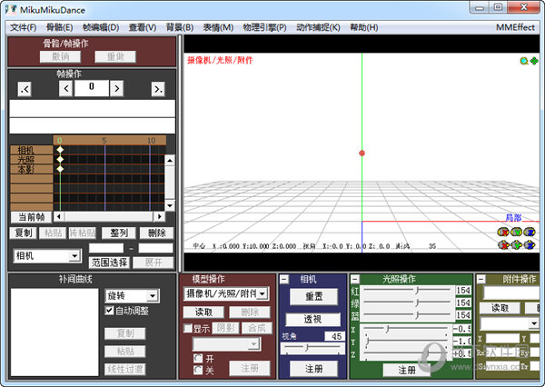Click the lower green Y axis move icon
Screen dimensions: 545x387
[516, 245]
